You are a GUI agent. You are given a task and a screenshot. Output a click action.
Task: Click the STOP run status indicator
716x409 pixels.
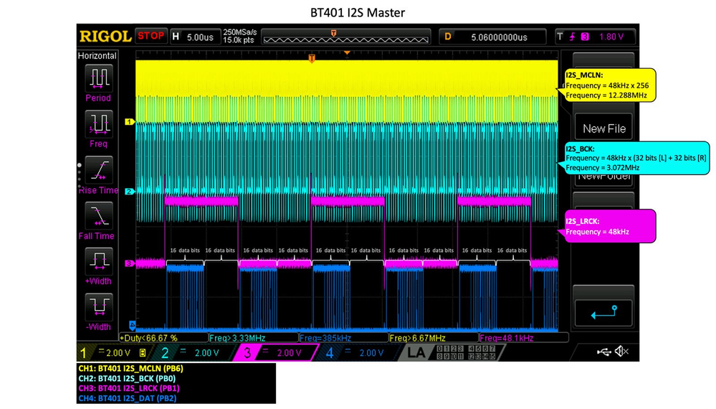click(x=151, y=36)
